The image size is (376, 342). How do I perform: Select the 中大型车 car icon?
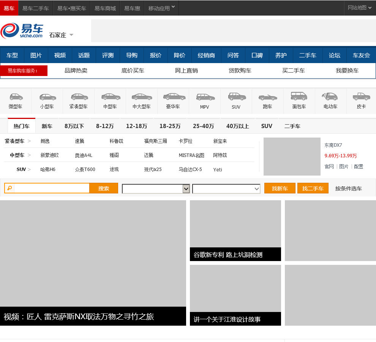pyautogui.click(x=142, y=97)
